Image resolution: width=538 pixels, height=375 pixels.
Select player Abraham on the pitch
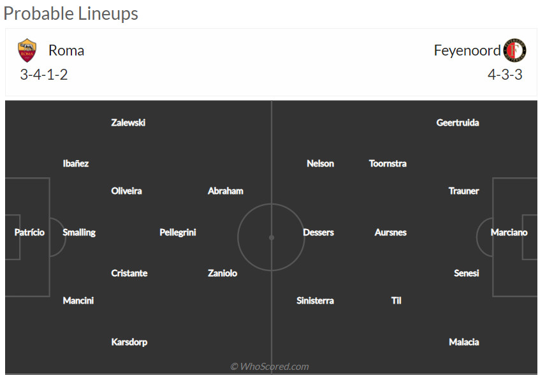point(226,191)
